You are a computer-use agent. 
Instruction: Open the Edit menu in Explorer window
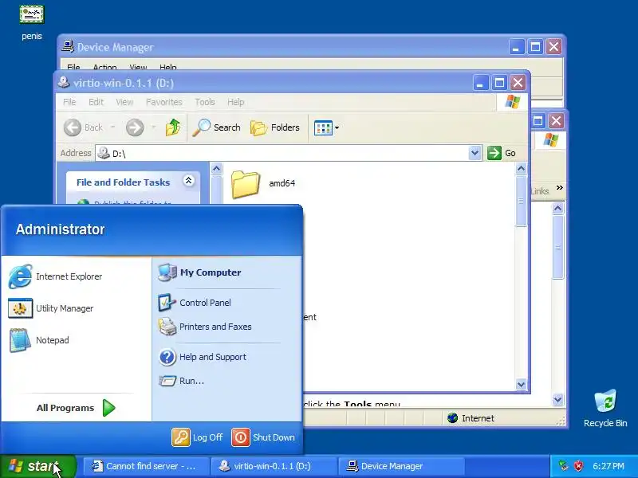click(x=96, y=102)
